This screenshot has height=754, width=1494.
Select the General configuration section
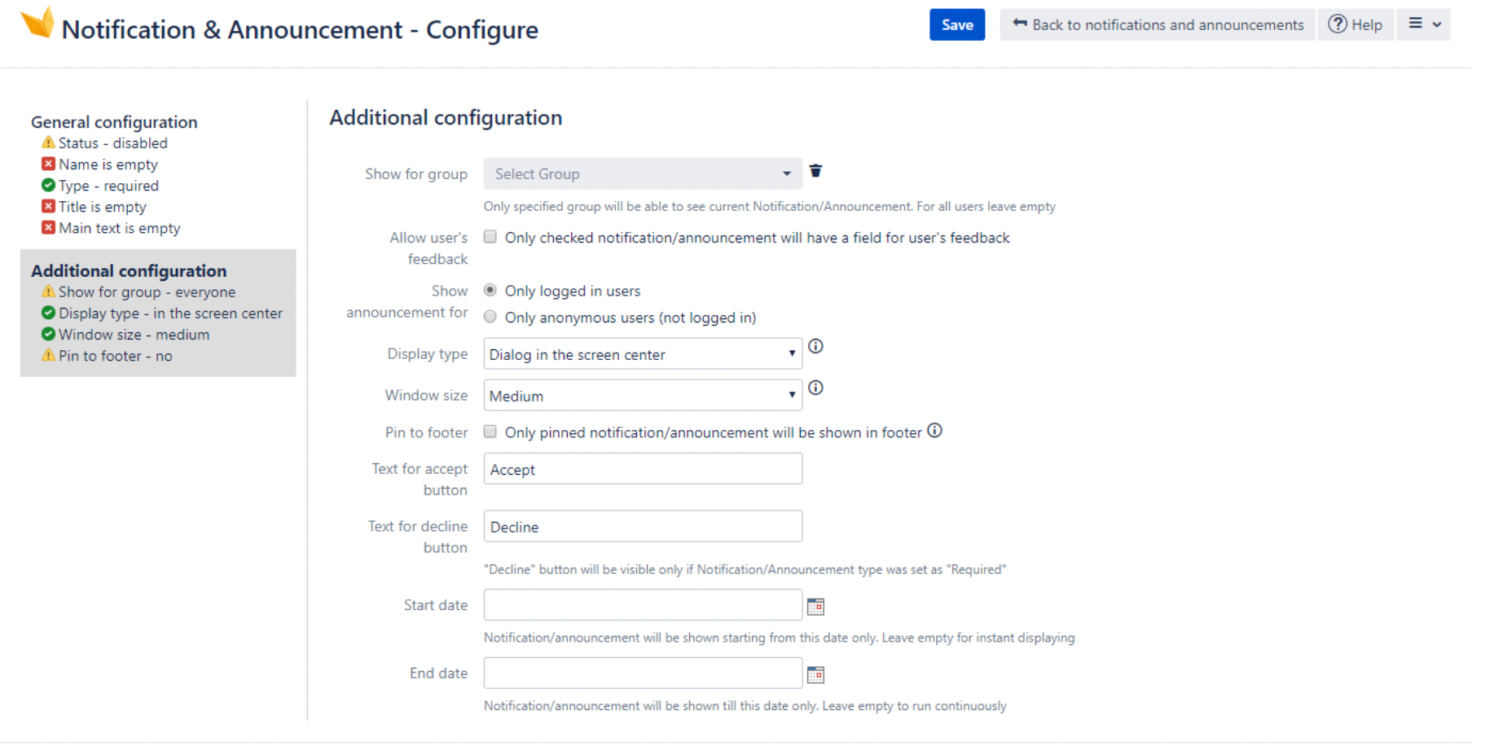tap(113, 121)
